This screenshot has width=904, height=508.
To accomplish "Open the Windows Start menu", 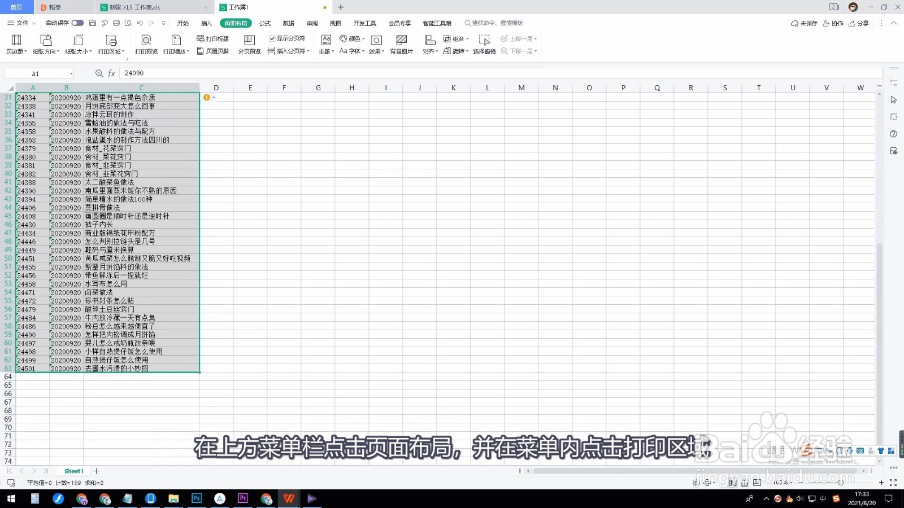I will coord(11,498).
